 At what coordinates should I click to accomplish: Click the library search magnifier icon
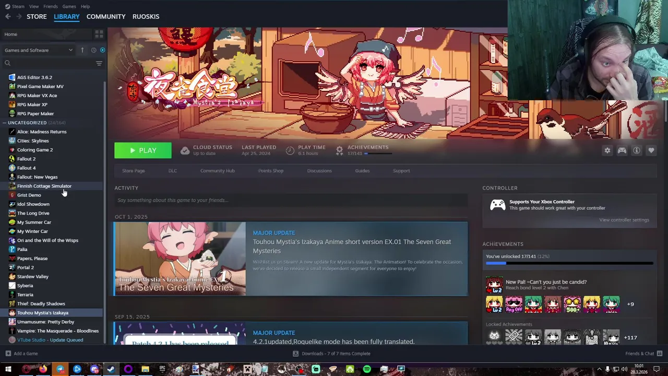pos(7,63)
